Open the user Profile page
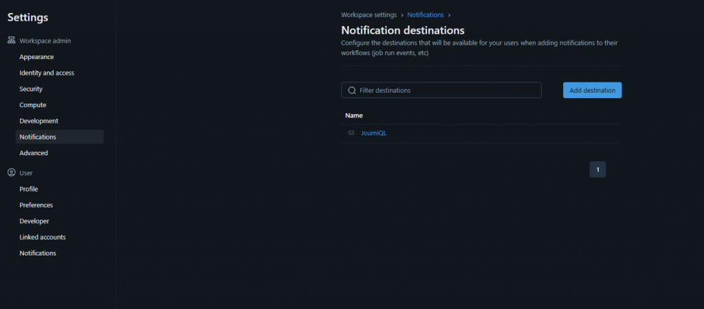Screen dimensions: 704x309 tap(29, 189)
